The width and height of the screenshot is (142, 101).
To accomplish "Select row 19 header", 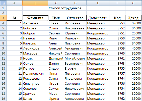I will [x=3, y=98].
